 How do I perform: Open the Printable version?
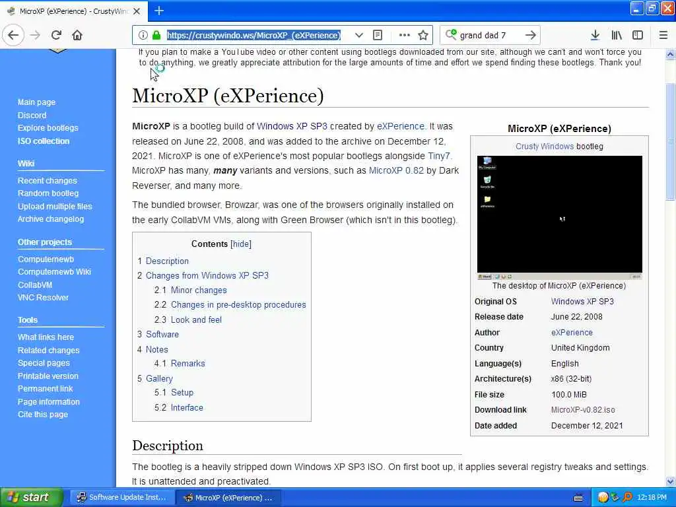click(48, 376)
